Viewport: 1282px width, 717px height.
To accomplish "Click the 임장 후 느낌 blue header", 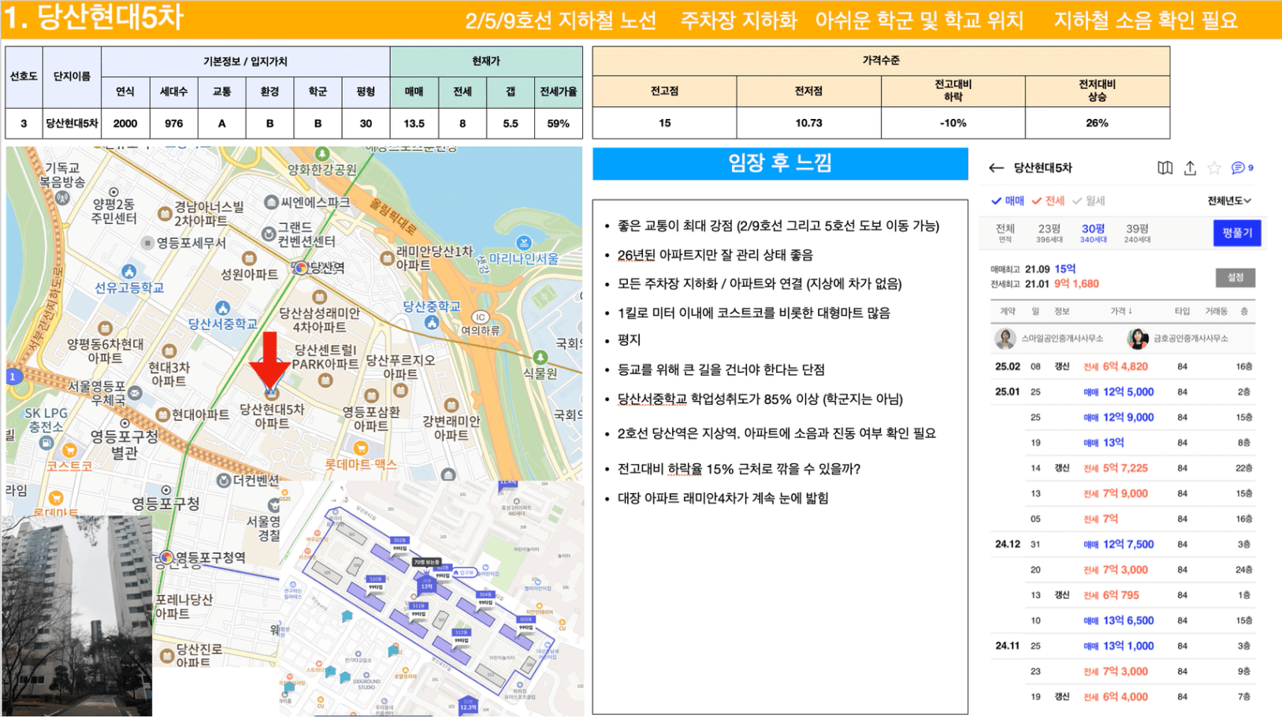I will pos(780,163).
